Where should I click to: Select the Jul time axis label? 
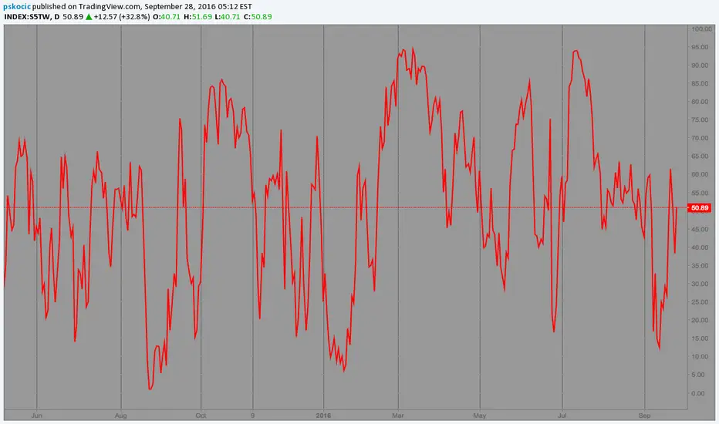(x=562, y=416)
